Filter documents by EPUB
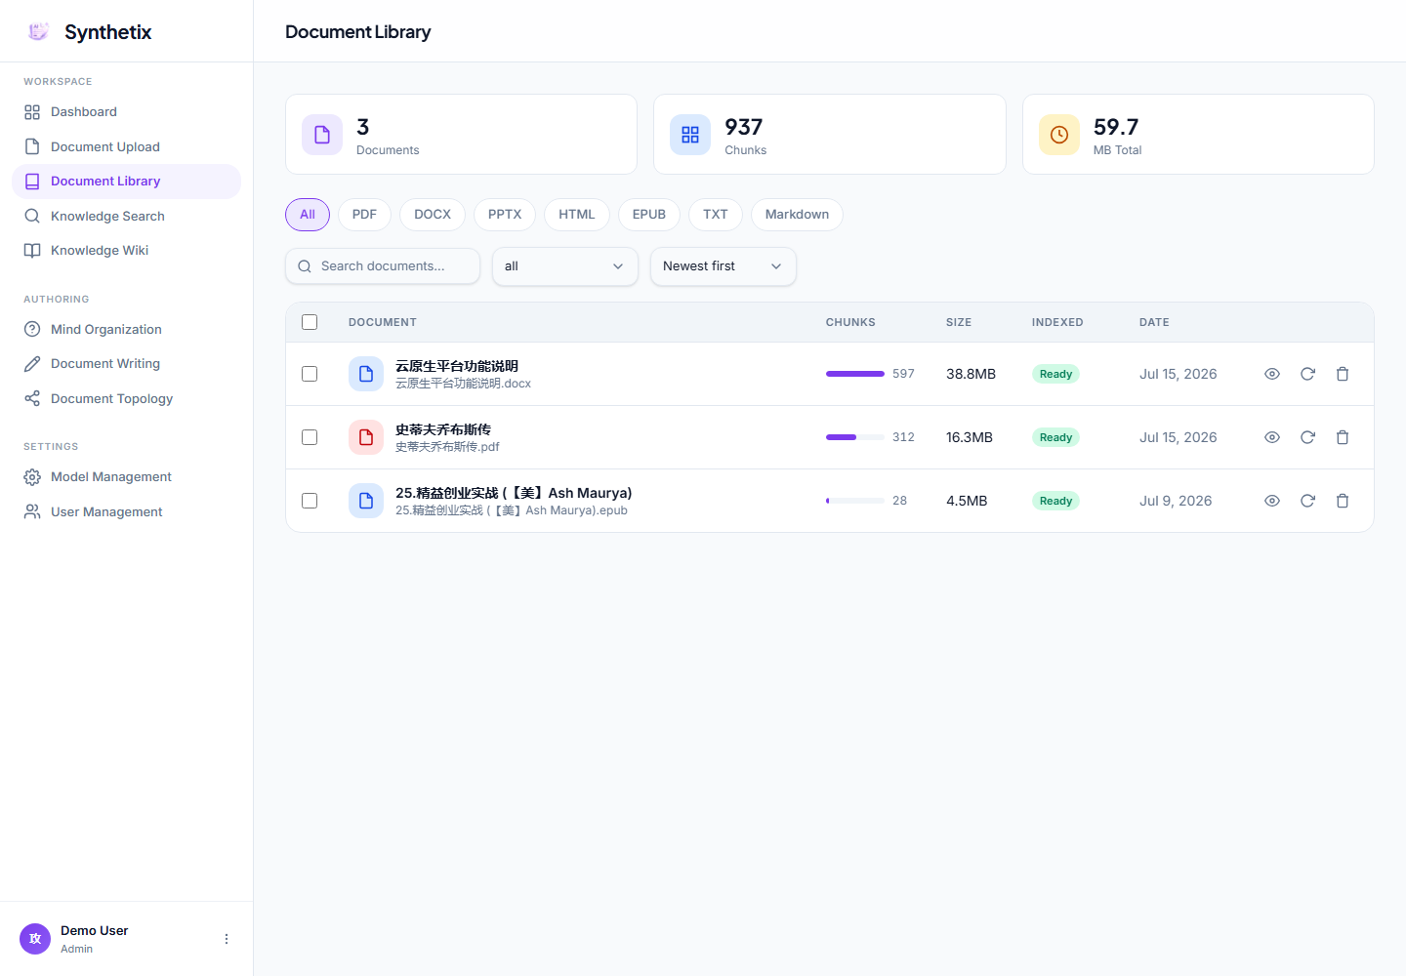 click(x=649, y=215)
